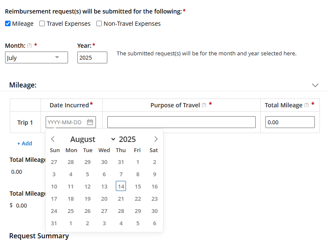Collapse the Mileage section chevron
This screenshot has width=333, height=240.
tap(315, 85)
